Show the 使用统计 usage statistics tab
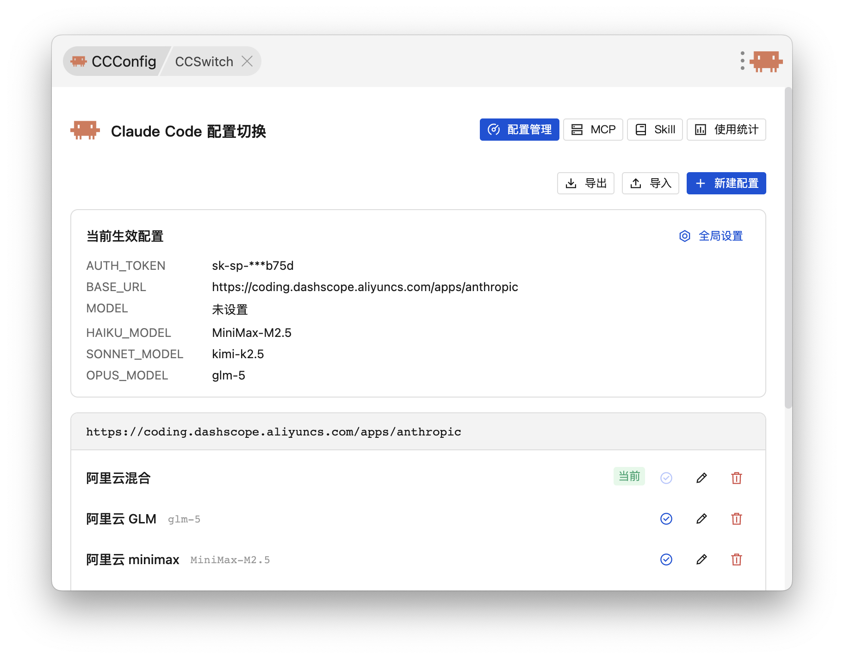The height and width of the screenshot is (659, 844). pyautogui.click(x=726, y=130)
